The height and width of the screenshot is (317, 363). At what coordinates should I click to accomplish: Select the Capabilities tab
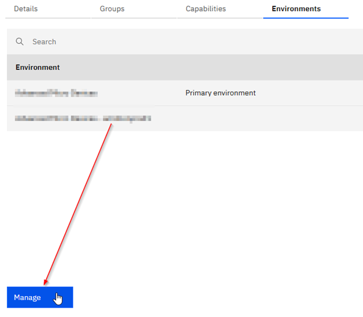[205, 9]
